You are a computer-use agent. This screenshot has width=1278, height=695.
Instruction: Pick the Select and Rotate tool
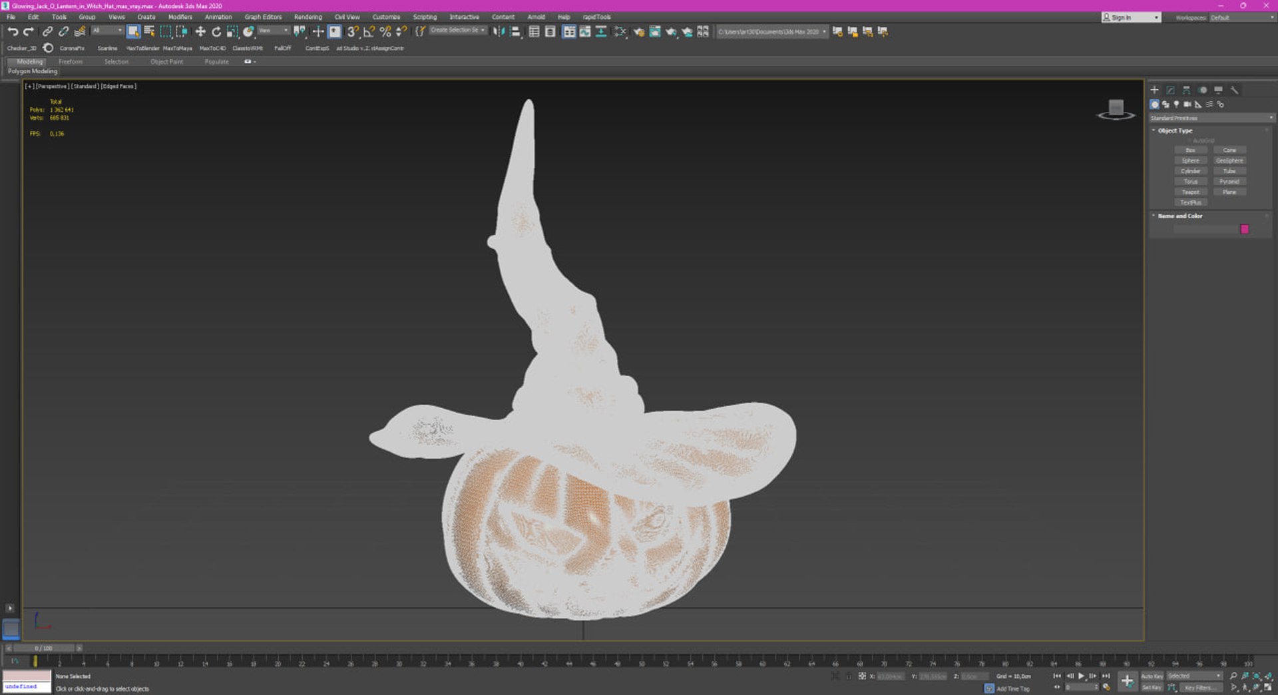pyautogui.click(x=216, y=31)
